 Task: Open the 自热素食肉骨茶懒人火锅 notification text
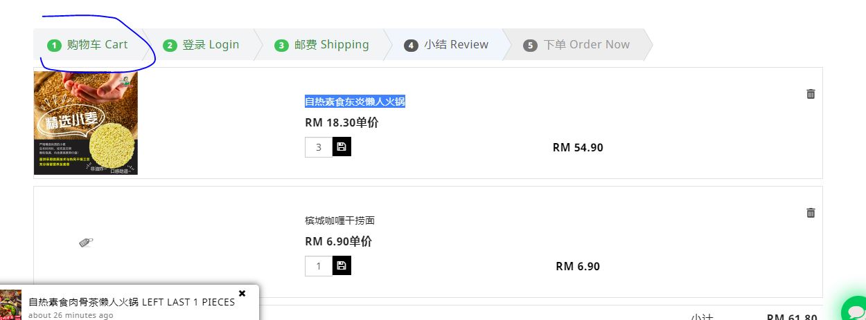point(132,302)
